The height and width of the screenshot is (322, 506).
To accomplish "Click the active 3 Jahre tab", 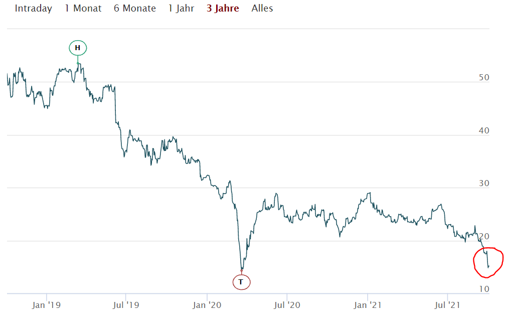I will 223,9.
